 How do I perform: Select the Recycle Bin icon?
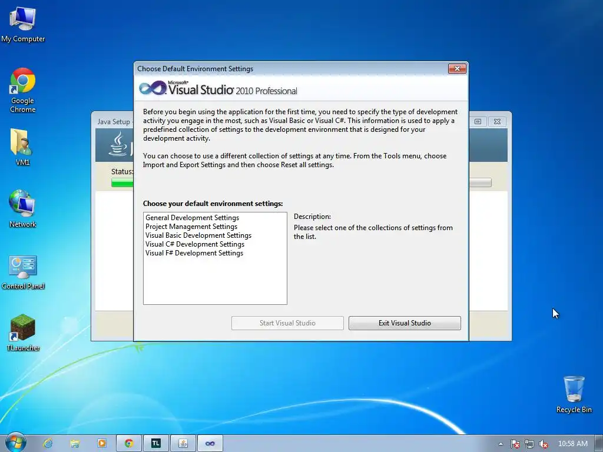[x=574, y=394]
